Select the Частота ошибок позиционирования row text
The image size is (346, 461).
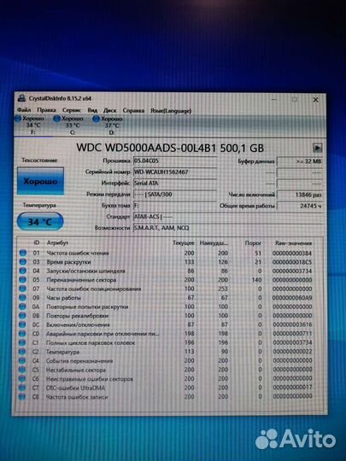[94, 289]
